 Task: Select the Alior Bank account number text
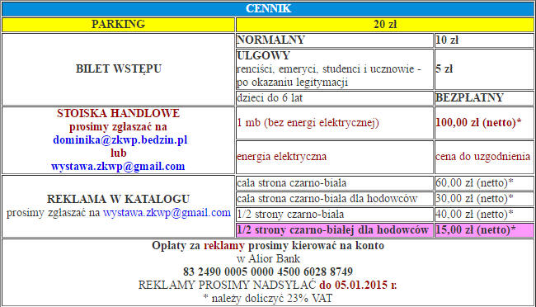click(268, 272)
